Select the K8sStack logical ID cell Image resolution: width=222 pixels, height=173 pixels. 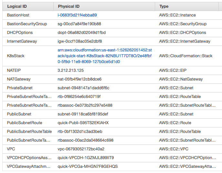[16, 56]
